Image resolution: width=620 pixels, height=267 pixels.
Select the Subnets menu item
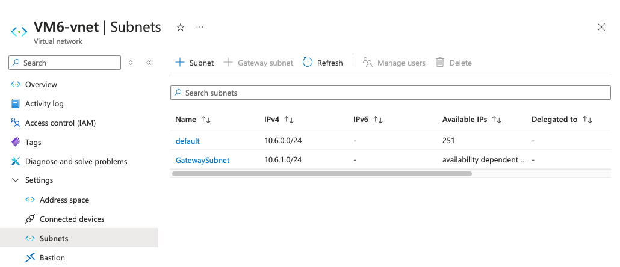[x=79, y=238]
